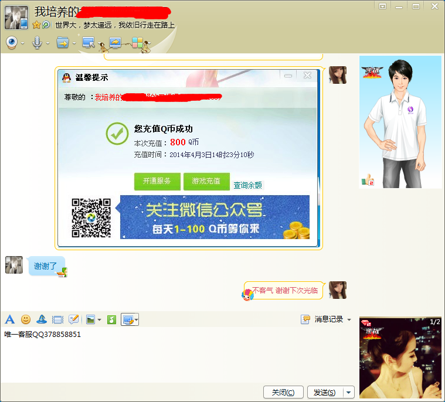The width and height of the screenshot is (445, 402).
Task: Click the 关闭(C) button
Action: click(x=283, y=393)
